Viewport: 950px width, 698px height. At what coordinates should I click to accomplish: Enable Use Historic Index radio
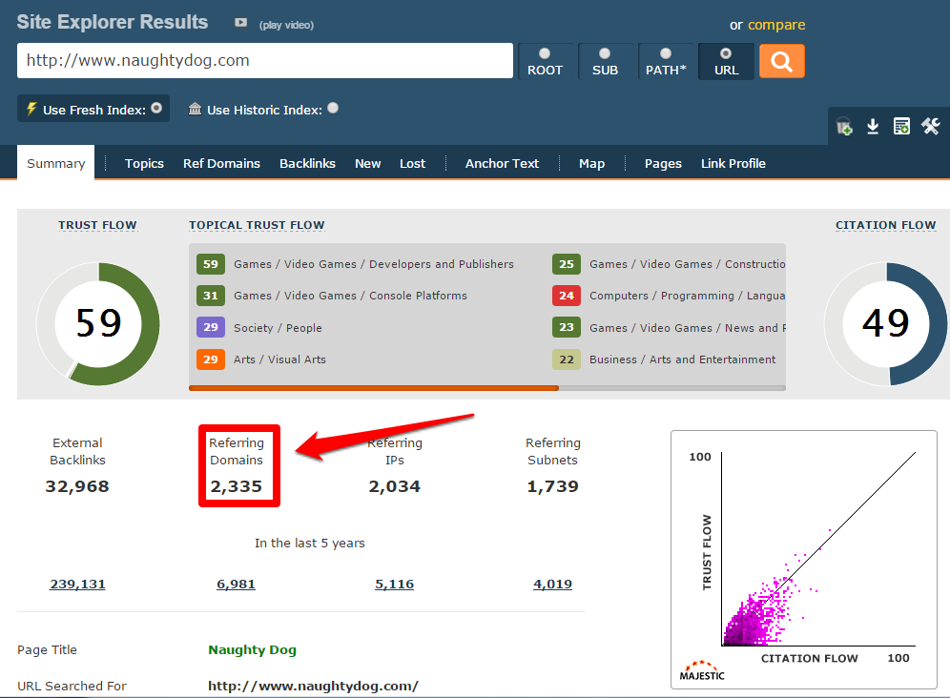[x=333, y=108]
